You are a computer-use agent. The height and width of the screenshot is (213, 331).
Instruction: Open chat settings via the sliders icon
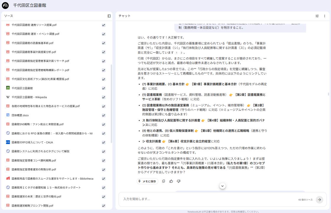coord(317,16)
